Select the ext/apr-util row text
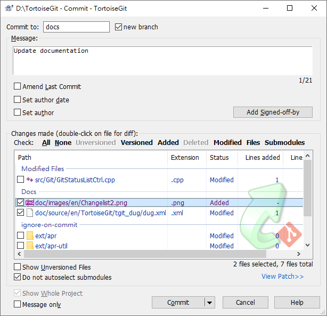Viewport: 327px width, 316px height. [51, 246]
